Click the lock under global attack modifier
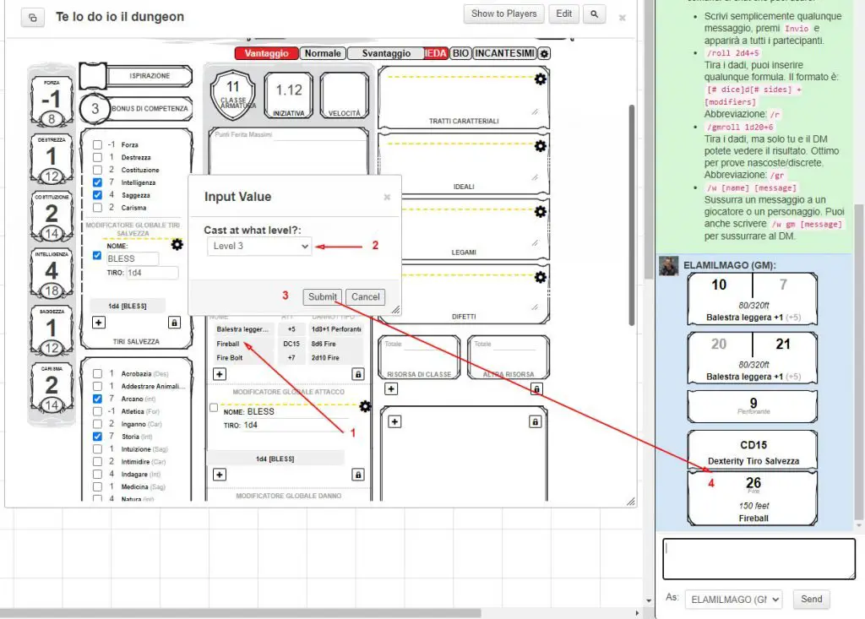Viewport: 865px width, 619px height. coord(358,475)
